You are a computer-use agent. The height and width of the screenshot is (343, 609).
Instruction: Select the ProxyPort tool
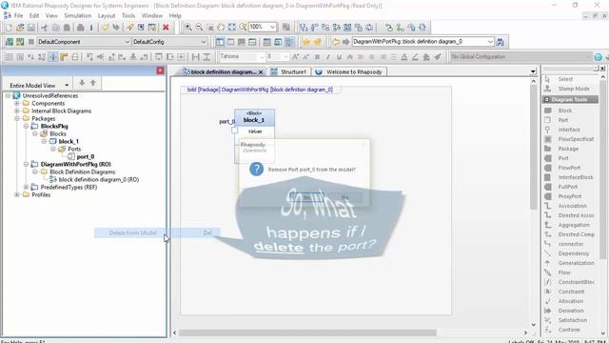tap(570, 196)
